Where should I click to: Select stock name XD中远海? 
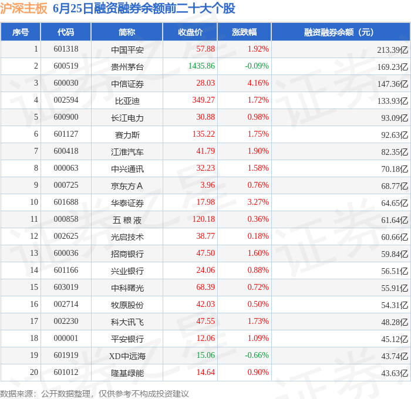pyautogui.click(x=127, y=356)
